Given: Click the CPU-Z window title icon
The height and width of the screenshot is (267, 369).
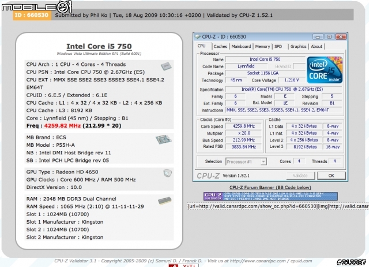Looking at the screenshot, I should (198, 36).
